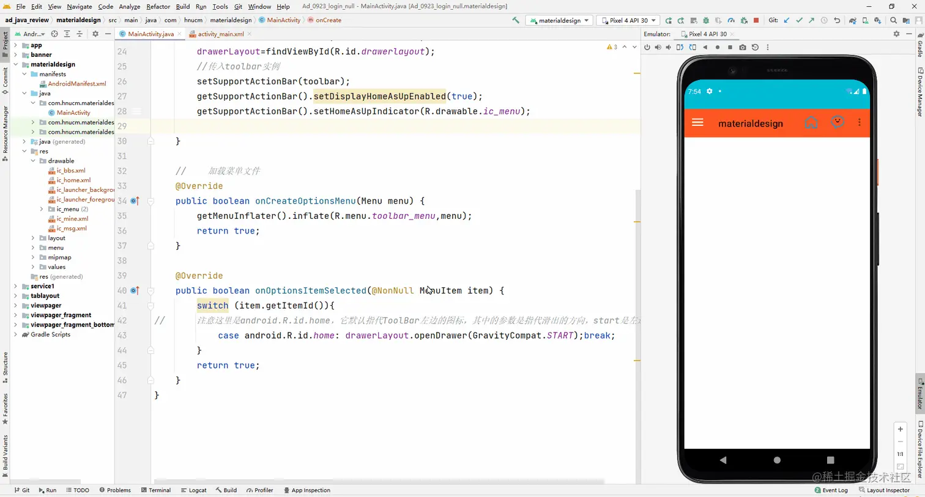Collapse the materialdesign module
The image size is (925, 497).
[16, 64]
